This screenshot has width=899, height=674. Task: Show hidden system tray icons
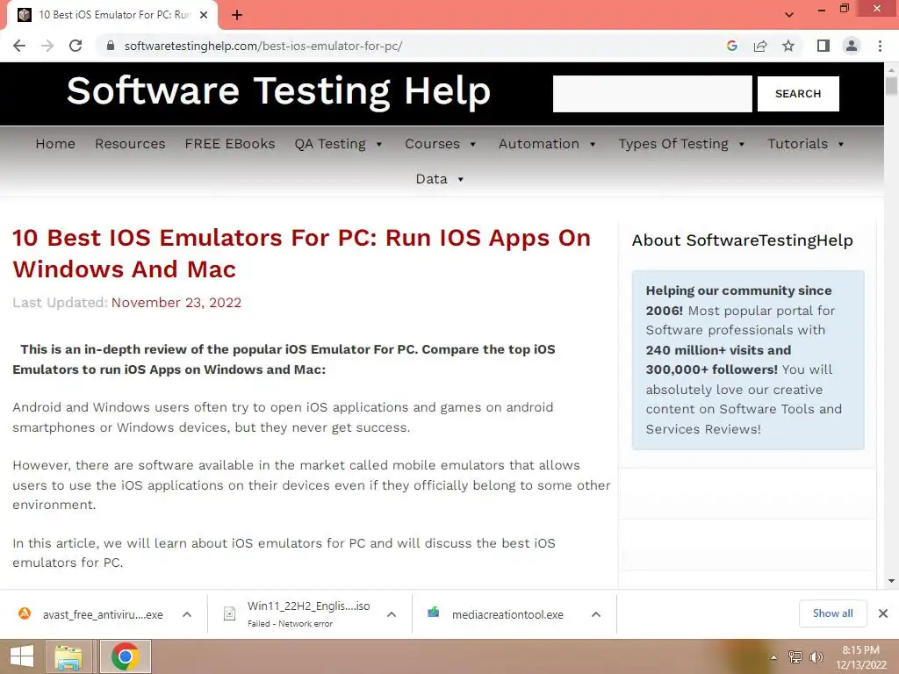coord(774,657)
